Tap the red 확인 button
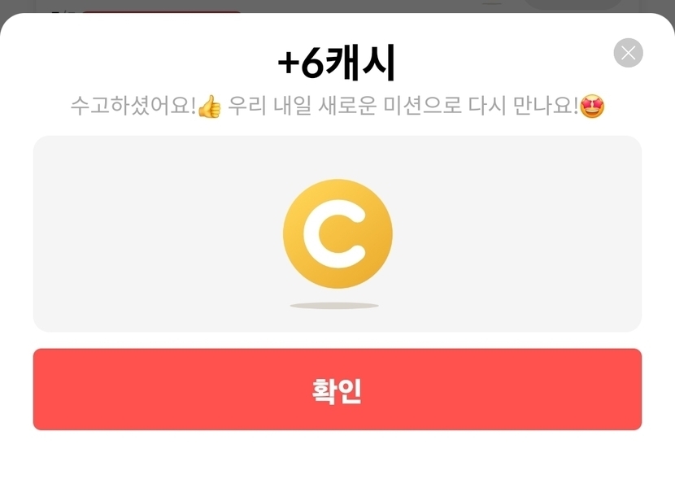This screenshot has width=675, height=479. [x=337, y=390]
